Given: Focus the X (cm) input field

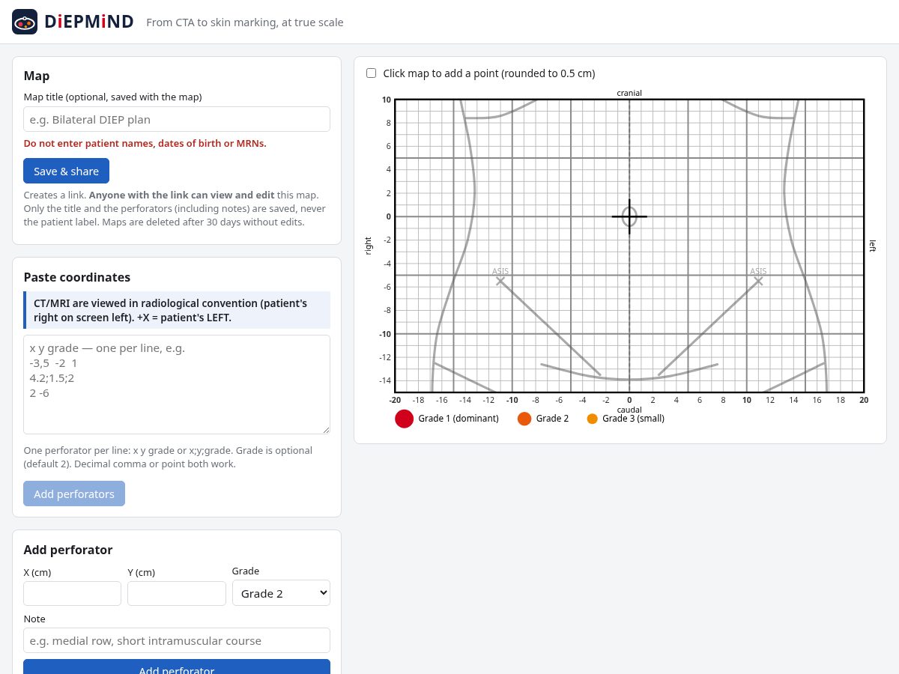Looking at the screenshot, I should (x=72, y=593).
